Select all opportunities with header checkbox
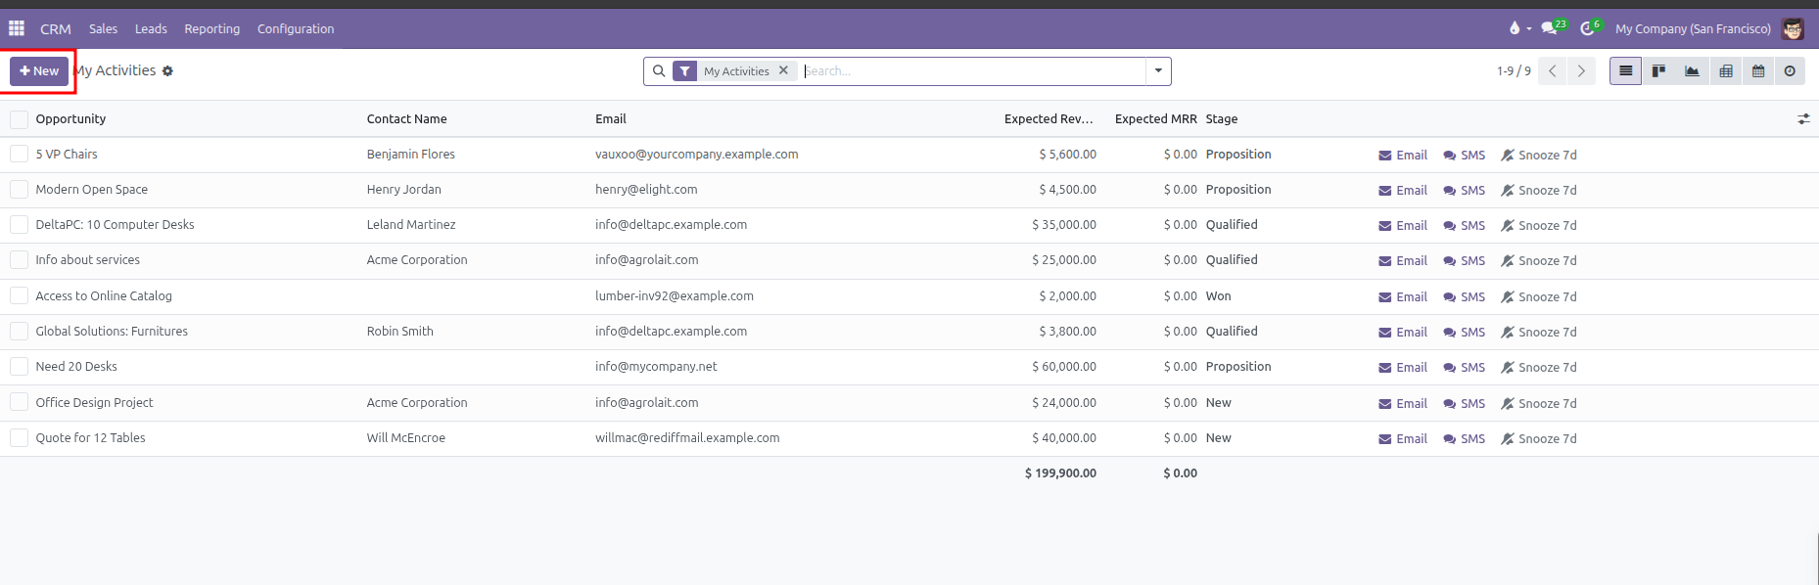 [19, 119]
